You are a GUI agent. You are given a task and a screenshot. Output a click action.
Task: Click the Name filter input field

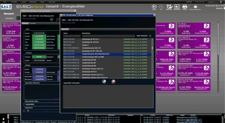pyautogui.click(x=72, y=36)
